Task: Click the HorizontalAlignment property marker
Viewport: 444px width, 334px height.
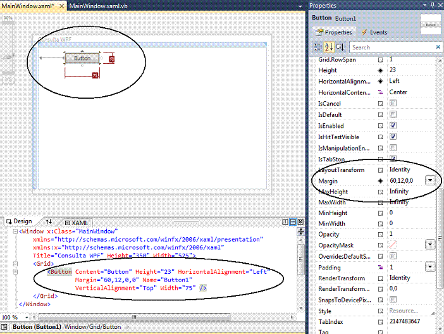Action: 381,82
